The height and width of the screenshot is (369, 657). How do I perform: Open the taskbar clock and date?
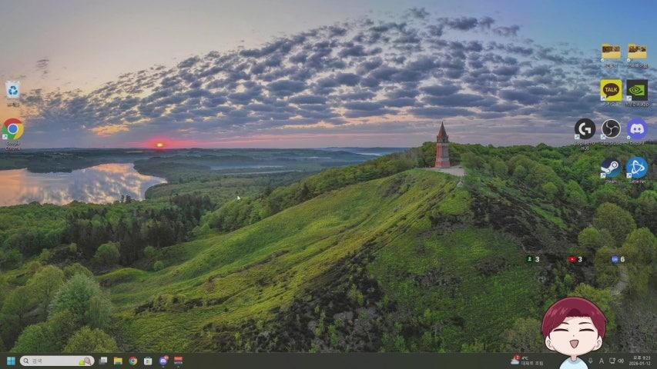[x=641, y=361]
